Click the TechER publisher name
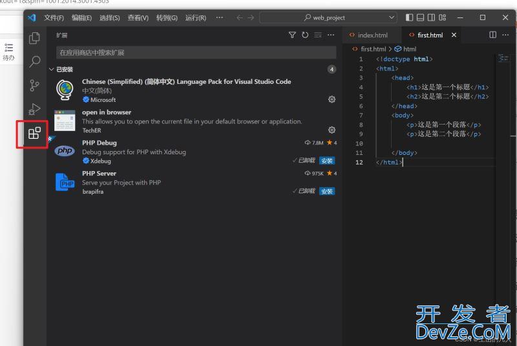Image resolution: width=517 pixels, height=346 pixels. click(x=92, y=130)
